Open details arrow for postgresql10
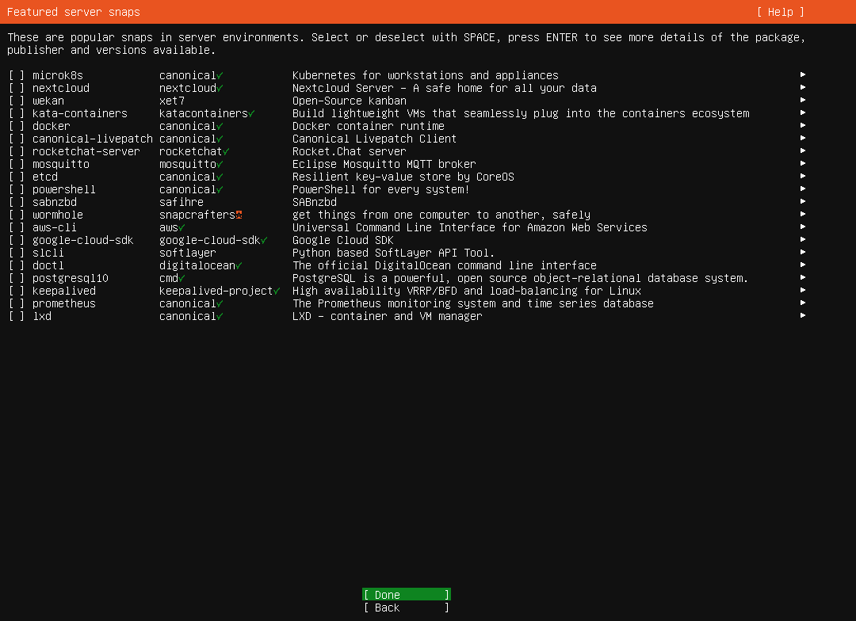 click(x=802, y=277)
